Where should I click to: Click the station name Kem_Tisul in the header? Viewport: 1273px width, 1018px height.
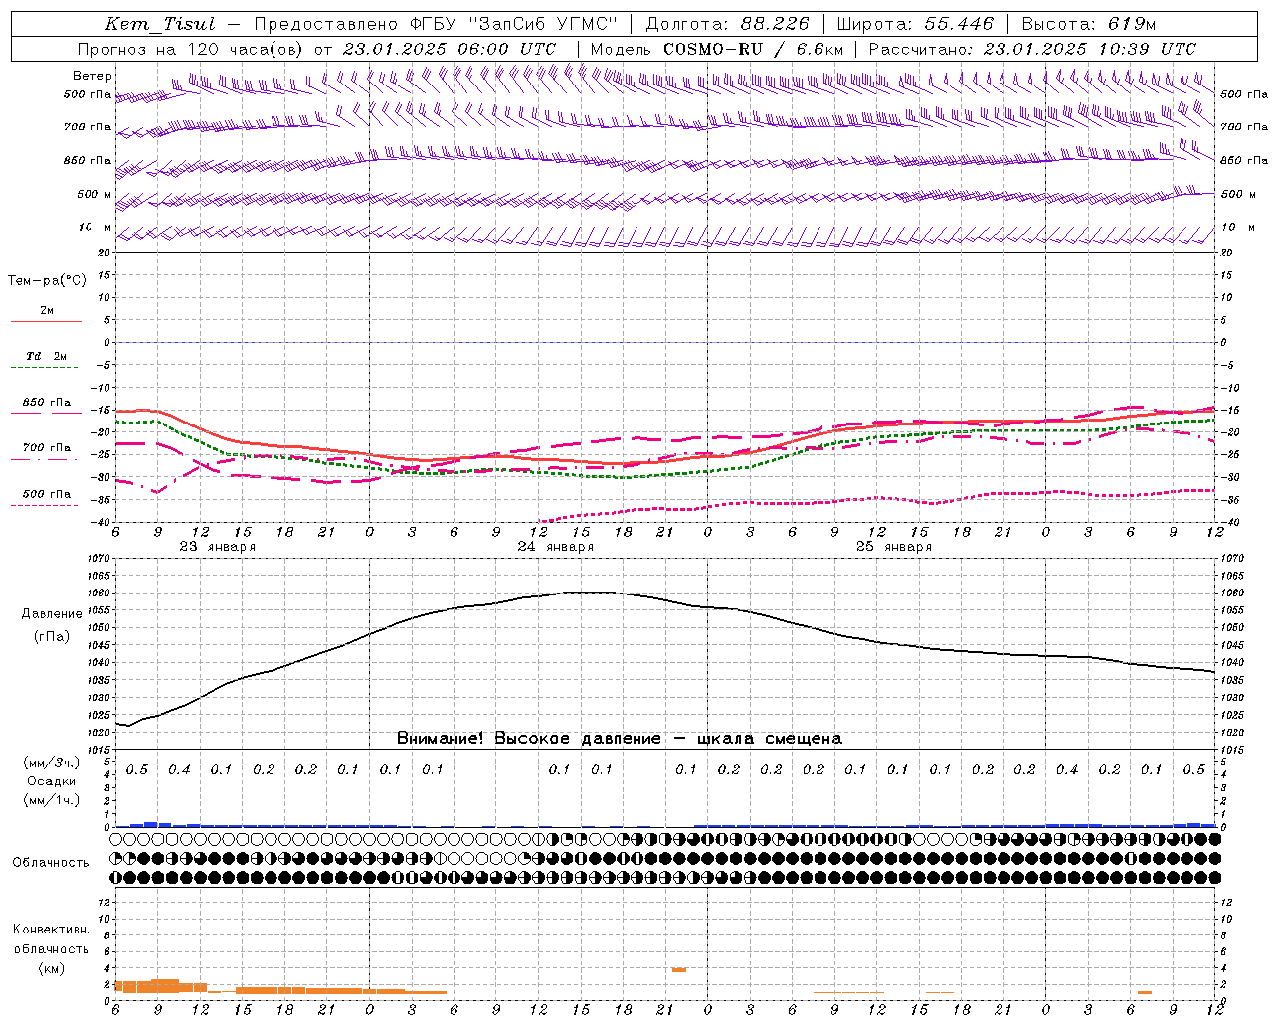click(160, 24)
